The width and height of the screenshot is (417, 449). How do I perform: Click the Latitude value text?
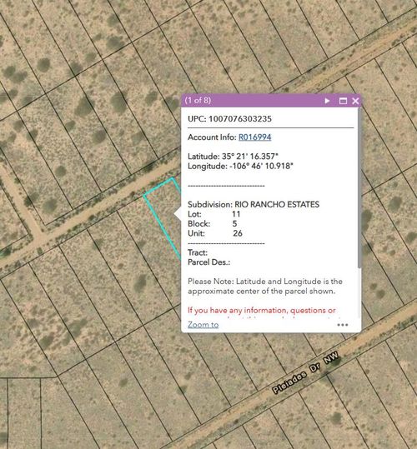(x=250, y=157)
